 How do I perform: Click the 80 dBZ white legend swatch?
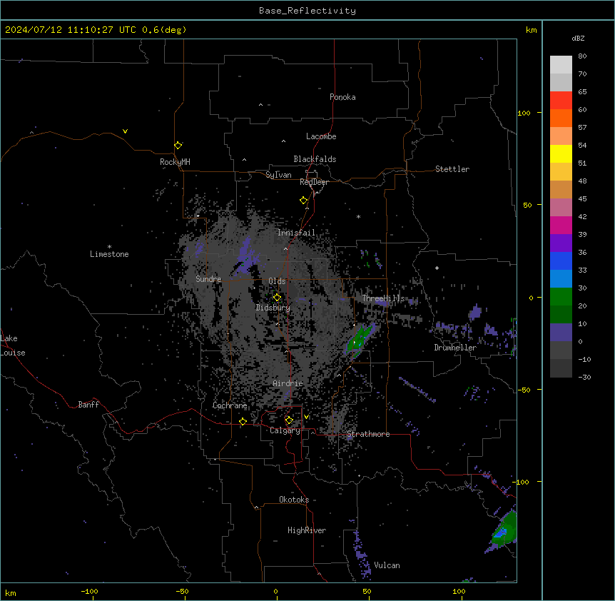coord(561,65)
